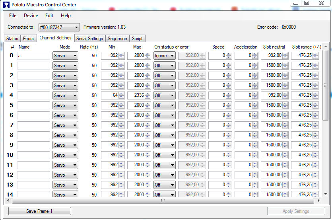Increase channel 0 Min value with up arrow
Image resolution: width=332 pixels, height=220 pixels.
122,54
